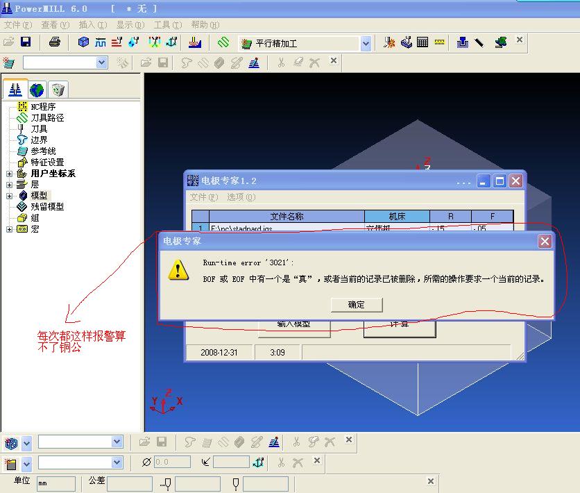Open the pattern type arrow dropdown
The height and width of the screenshot is (493, 580).
26,443
